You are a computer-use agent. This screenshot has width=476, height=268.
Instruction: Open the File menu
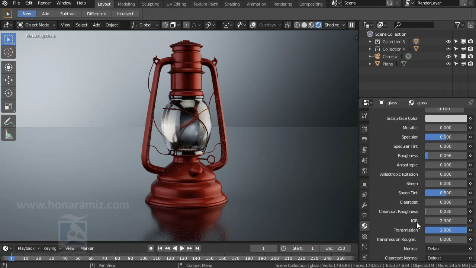[x=16, y=3]
